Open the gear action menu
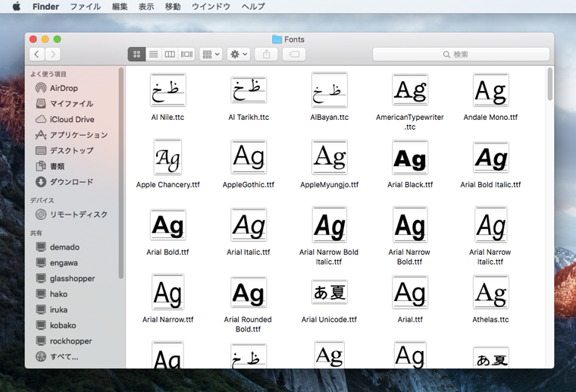The width and height of the screenshot is (576, 392). [239, 55]
